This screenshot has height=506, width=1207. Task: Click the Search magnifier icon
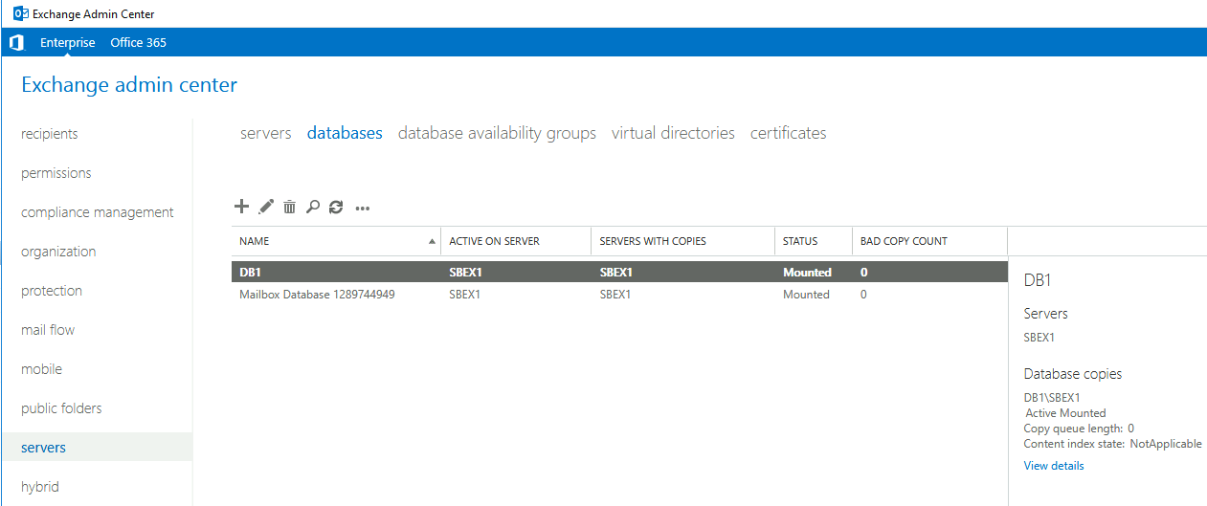(x=312, y=207)
